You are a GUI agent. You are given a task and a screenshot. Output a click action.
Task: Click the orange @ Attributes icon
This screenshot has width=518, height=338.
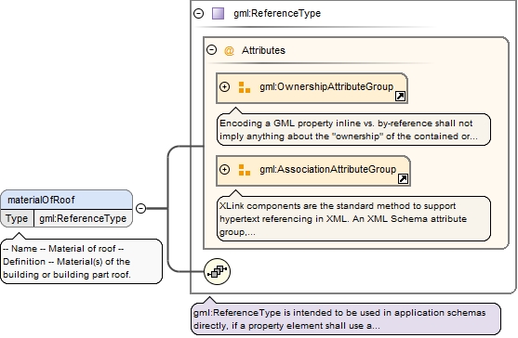(229, 51)
